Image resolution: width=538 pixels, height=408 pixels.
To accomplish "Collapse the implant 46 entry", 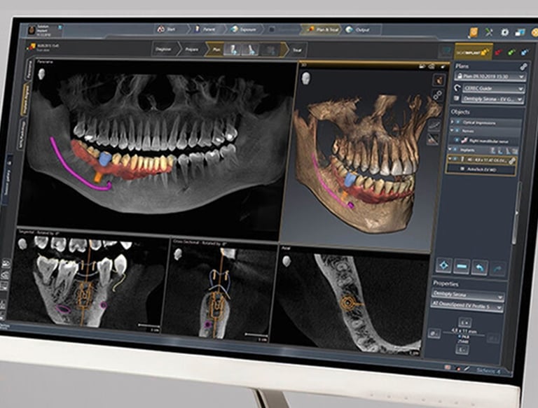I will [x=450, y=160].
